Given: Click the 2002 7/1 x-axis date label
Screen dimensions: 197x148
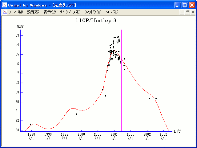Looking at the screenshot, I should 163,136.
